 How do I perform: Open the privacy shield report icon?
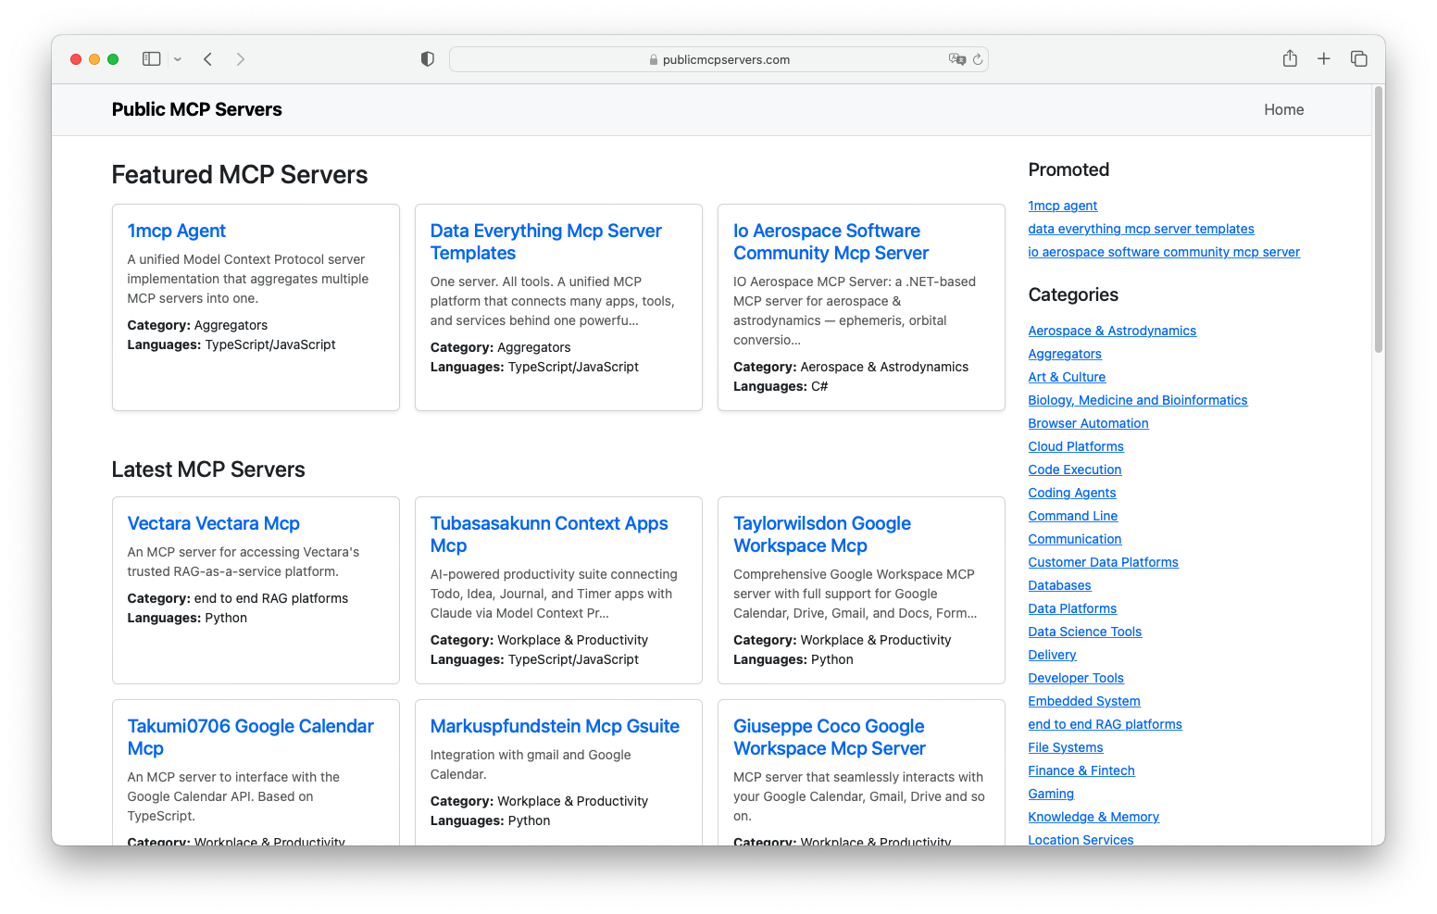(427, 59)
